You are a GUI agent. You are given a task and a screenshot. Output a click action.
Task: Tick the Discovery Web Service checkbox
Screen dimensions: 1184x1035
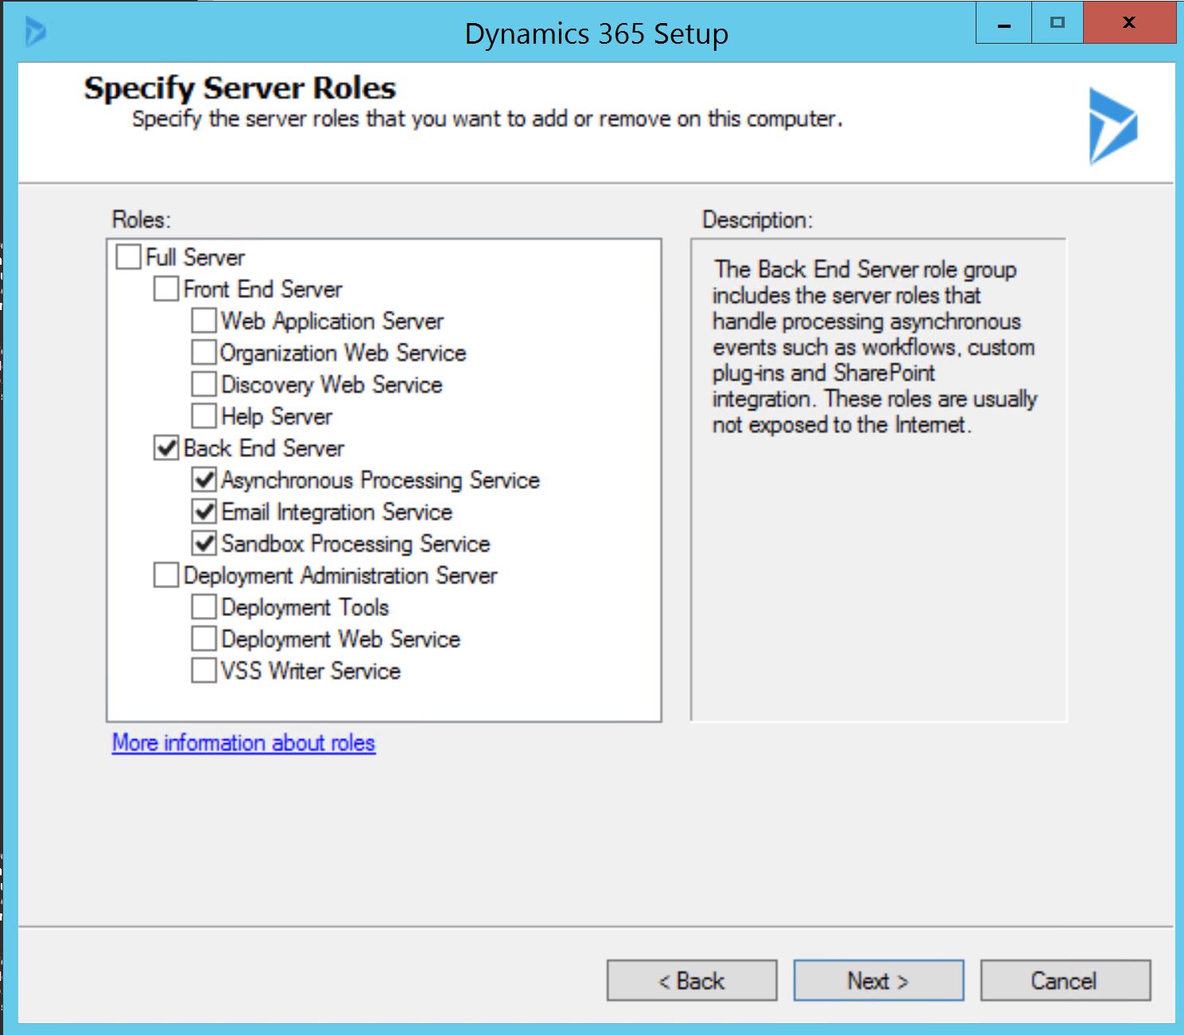tap(204, 385)
